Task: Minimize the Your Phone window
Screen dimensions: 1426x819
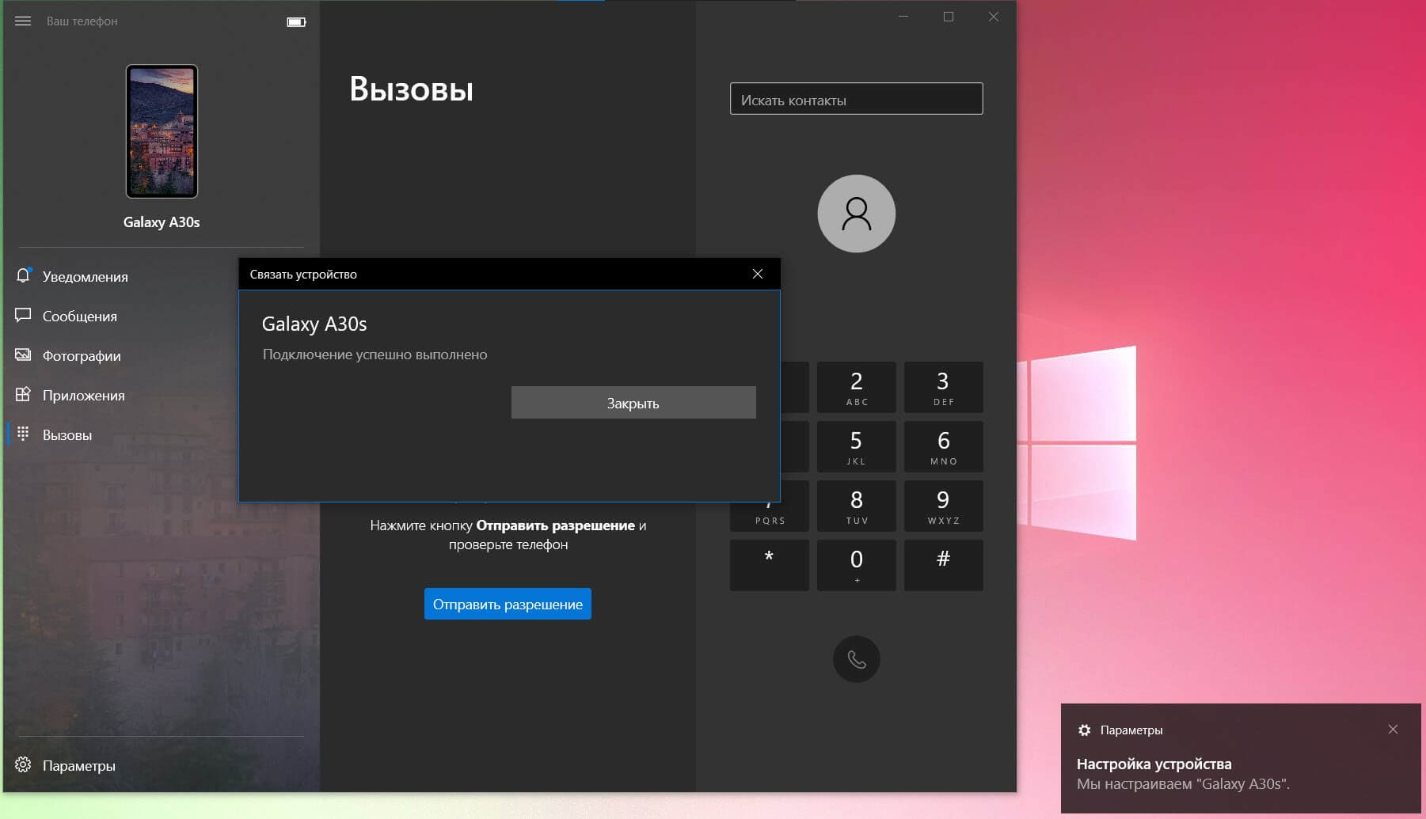Action: [x=903, y=17]
